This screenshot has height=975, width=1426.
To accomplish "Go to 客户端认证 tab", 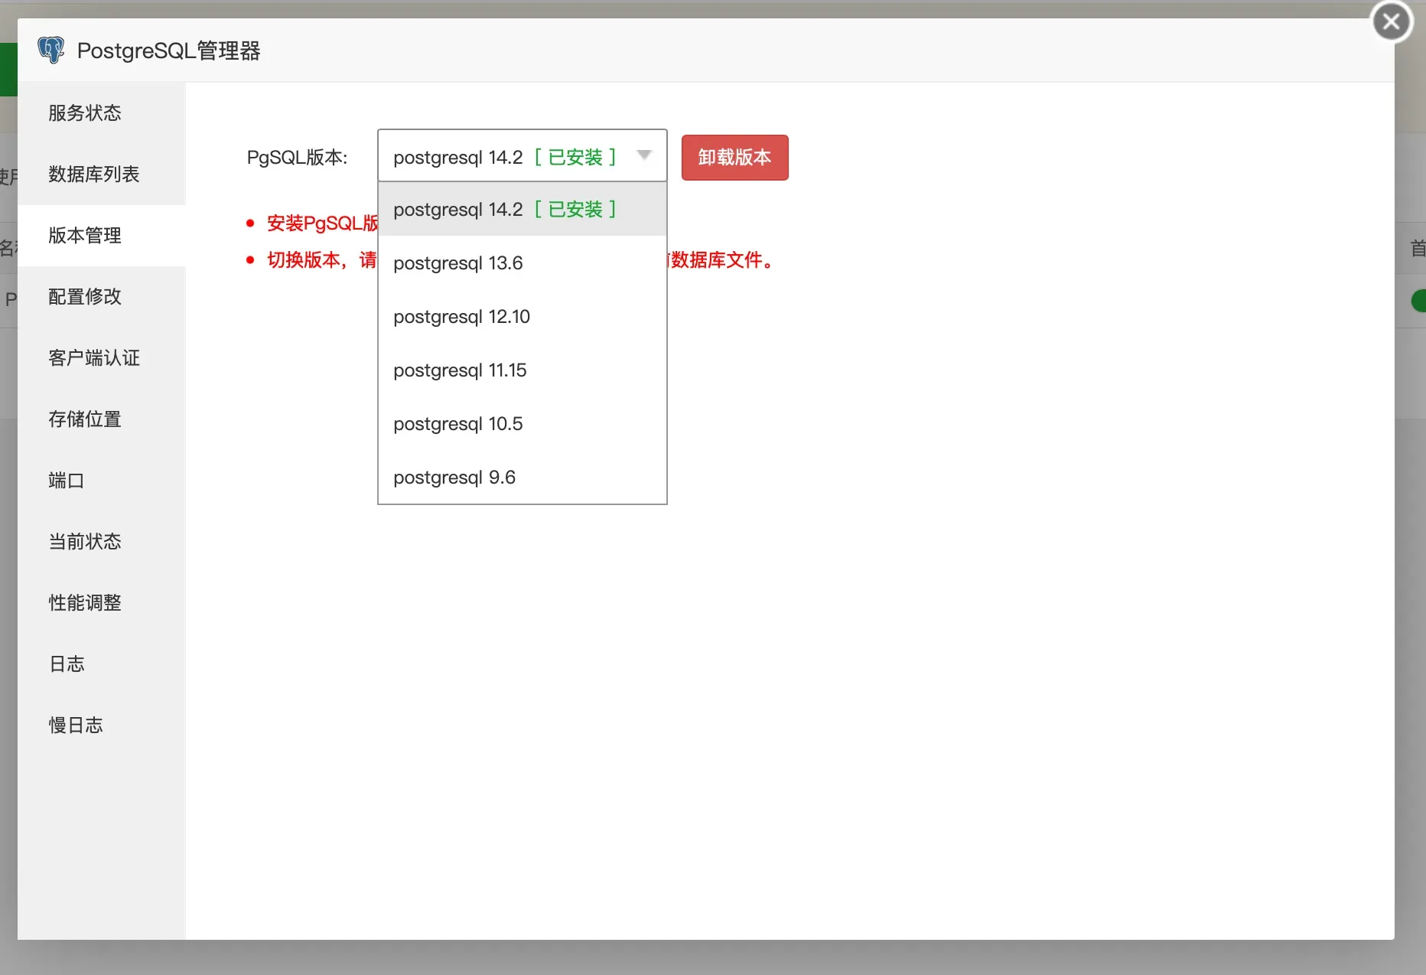I will (101, 358).
